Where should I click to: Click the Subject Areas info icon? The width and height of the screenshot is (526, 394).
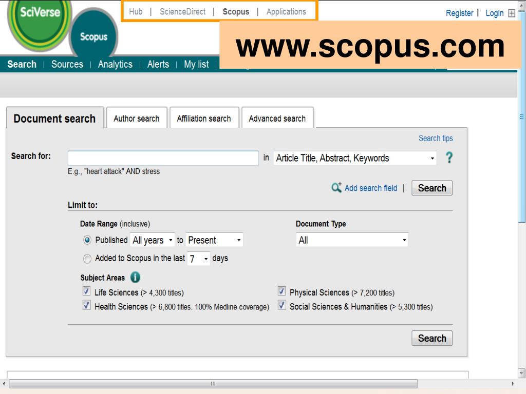tap(135, 278)
